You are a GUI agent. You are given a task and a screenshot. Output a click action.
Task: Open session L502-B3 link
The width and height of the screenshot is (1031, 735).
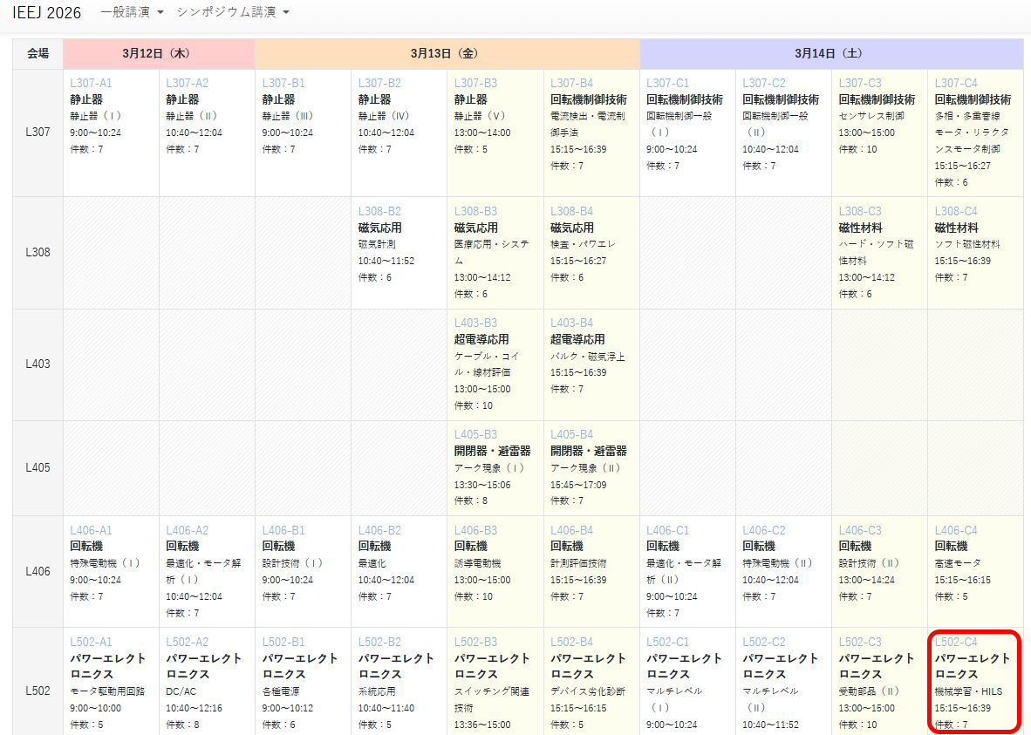click(475, 643)
